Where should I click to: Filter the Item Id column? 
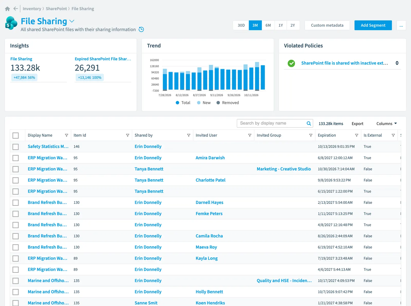(x=128, y=135)
